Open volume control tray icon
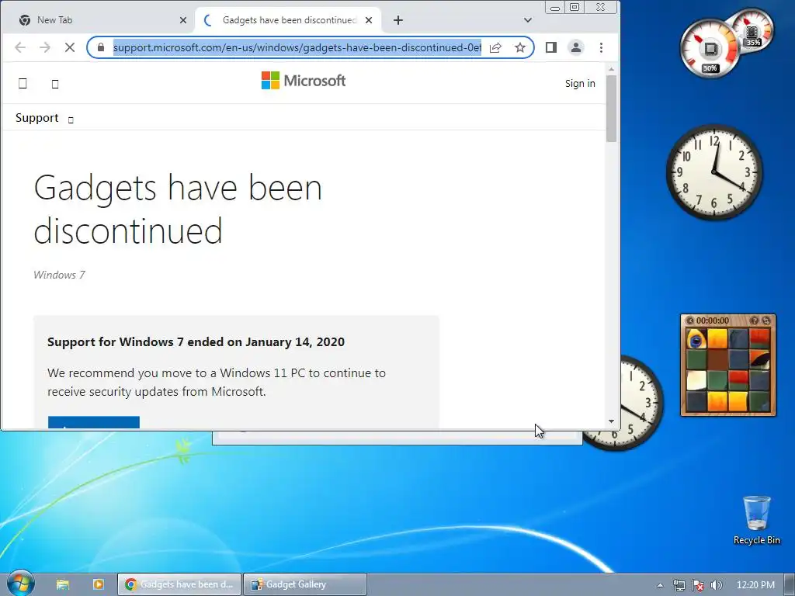The height and width of the screenshot is (596, 795). (717, 585)
